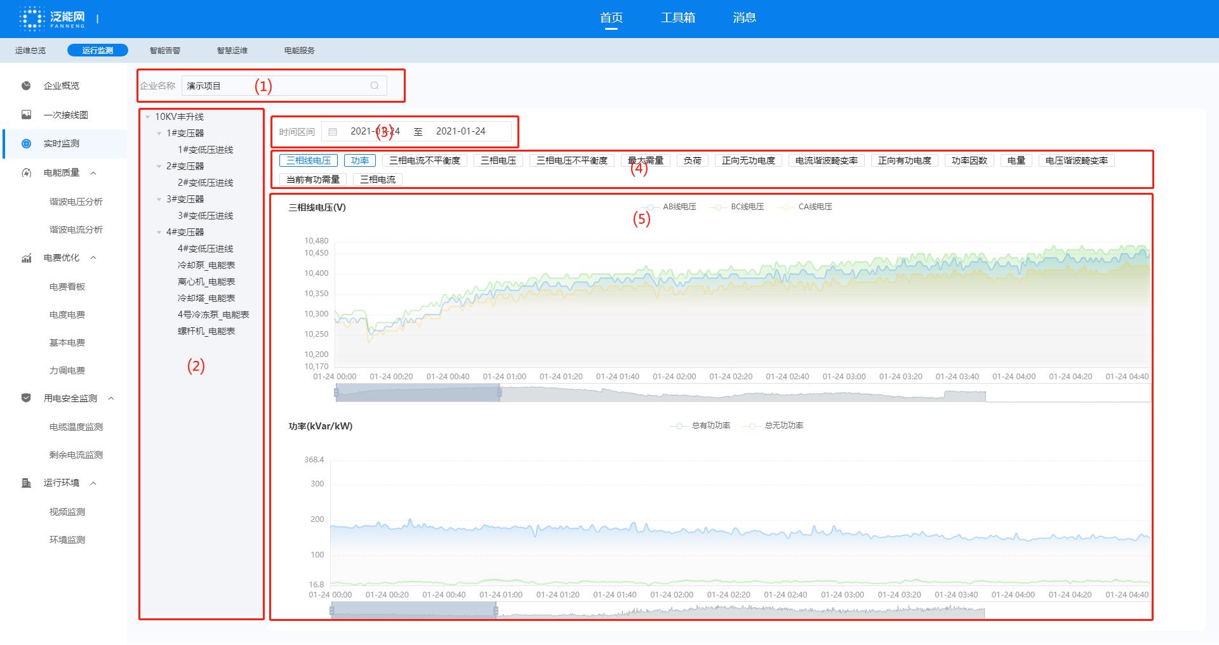The height and width of the screenshot is (645, 1219).
Task: Switch to the 智慧运维 sub-tab
Action: (232, 50)
